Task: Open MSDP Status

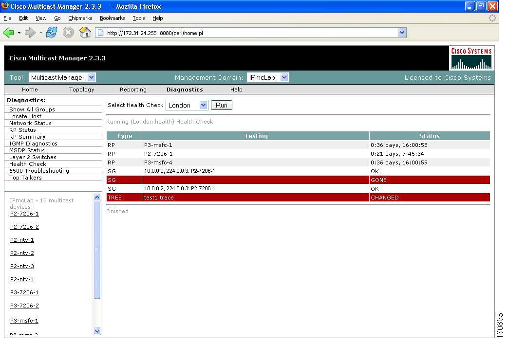Action: (27, 150)
